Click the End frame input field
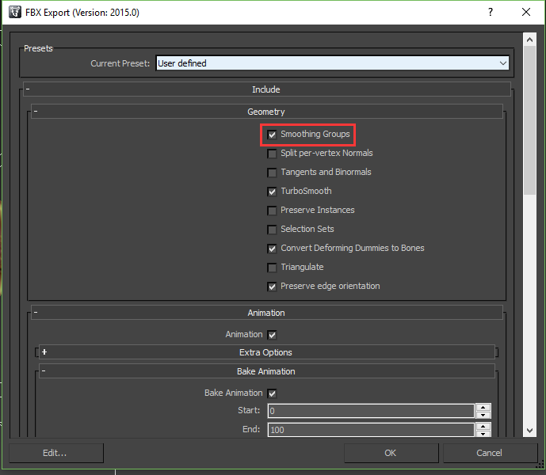Screen dimensions: 546x475 click(371, 430)
